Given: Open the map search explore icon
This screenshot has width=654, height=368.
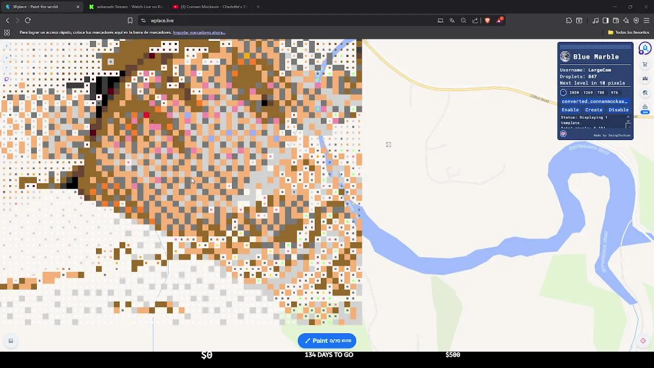Looking at the screenshot, I should (x=645, y=93).
